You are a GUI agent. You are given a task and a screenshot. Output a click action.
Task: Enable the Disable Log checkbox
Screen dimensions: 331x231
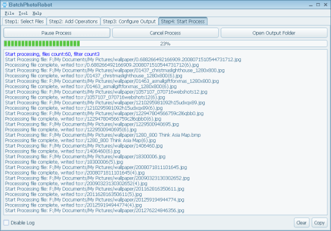point(6,222)
